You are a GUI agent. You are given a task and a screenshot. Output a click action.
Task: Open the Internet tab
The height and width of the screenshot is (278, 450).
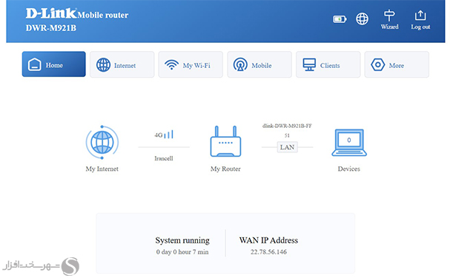[122, 64]
